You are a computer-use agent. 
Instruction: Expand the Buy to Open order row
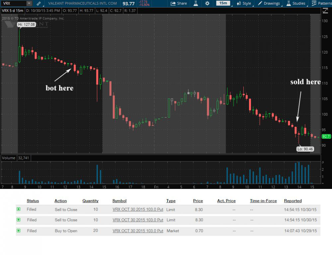pos(19,230)
